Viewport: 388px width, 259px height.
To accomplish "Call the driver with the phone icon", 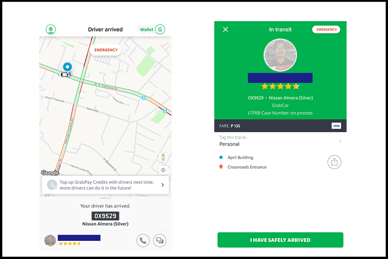I will click(x=143, y=240).
